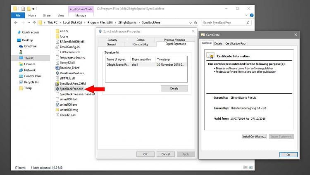The image size is (310, 175).
Task: Select Temp folder icon in sidebar
Action: tap(21, 88)
